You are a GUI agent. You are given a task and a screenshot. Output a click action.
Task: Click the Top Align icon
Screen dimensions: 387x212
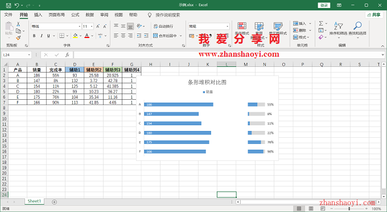(x=116, y=26)
